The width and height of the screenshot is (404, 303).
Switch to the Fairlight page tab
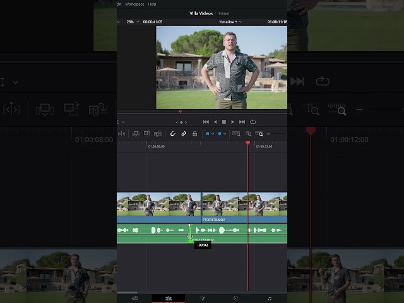tap(270, 299)
